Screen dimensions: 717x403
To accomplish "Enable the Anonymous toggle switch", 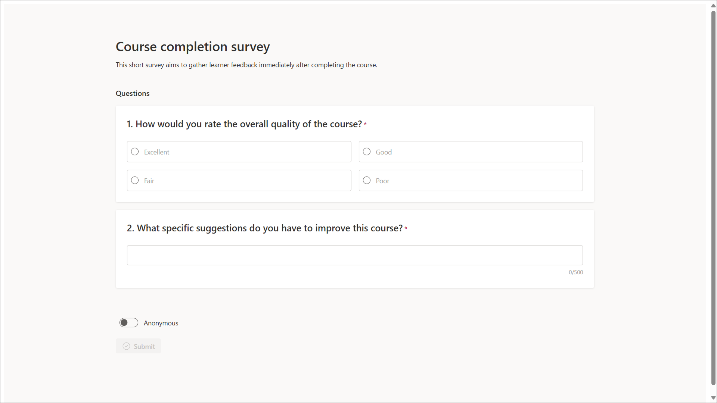I will point(129,323).
